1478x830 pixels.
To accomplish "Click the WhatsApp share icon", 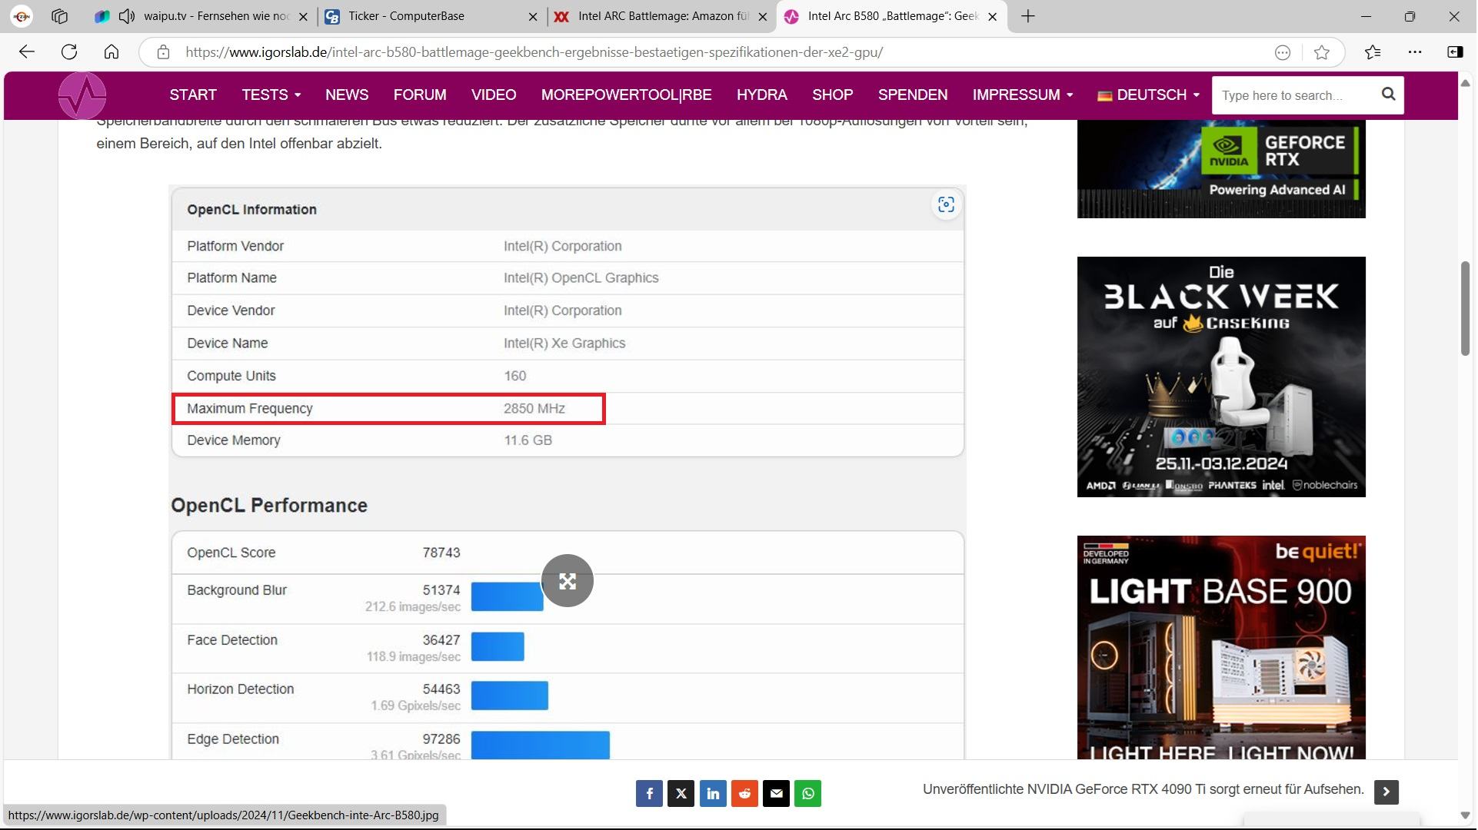I will click(x=807, y=794).
